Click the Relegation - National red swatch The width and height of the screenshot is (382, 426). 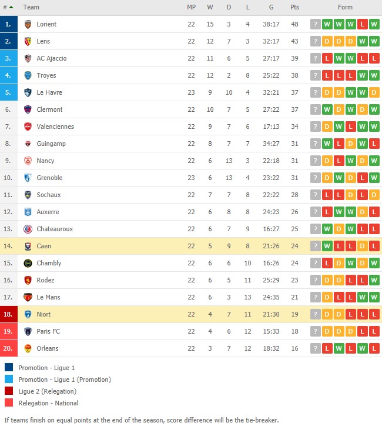point(9,402)
